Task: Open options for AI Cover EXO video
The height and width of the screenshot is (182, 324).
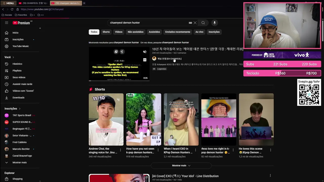Action: (270, 176)
